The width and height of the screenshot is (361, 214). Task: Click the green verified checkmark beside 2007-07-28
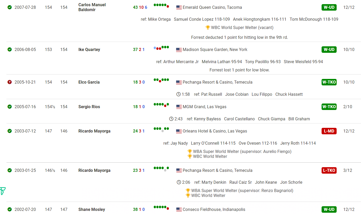coord(10,7)
